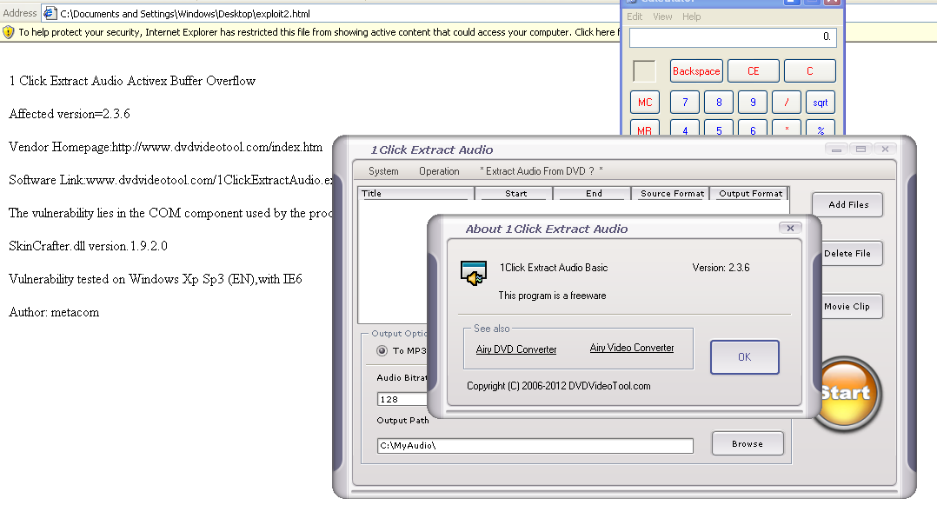
Task: Click the Output Path text field
Action: 535,446
